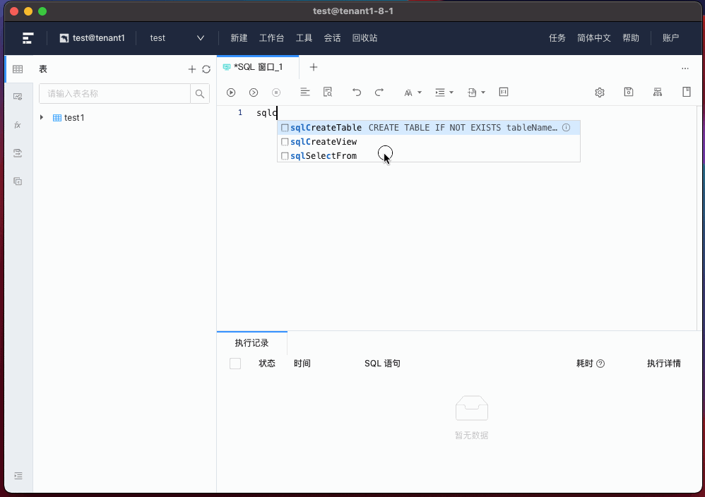Focus the table name search field

click(114, 94)
